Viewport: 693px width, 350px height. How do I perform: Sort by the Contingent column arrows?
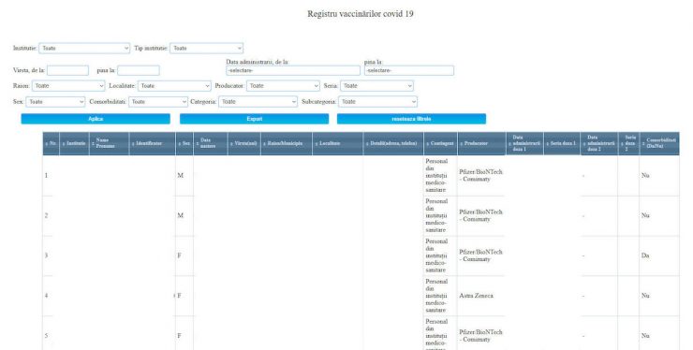pyautogui.click(x=427, y=144)
